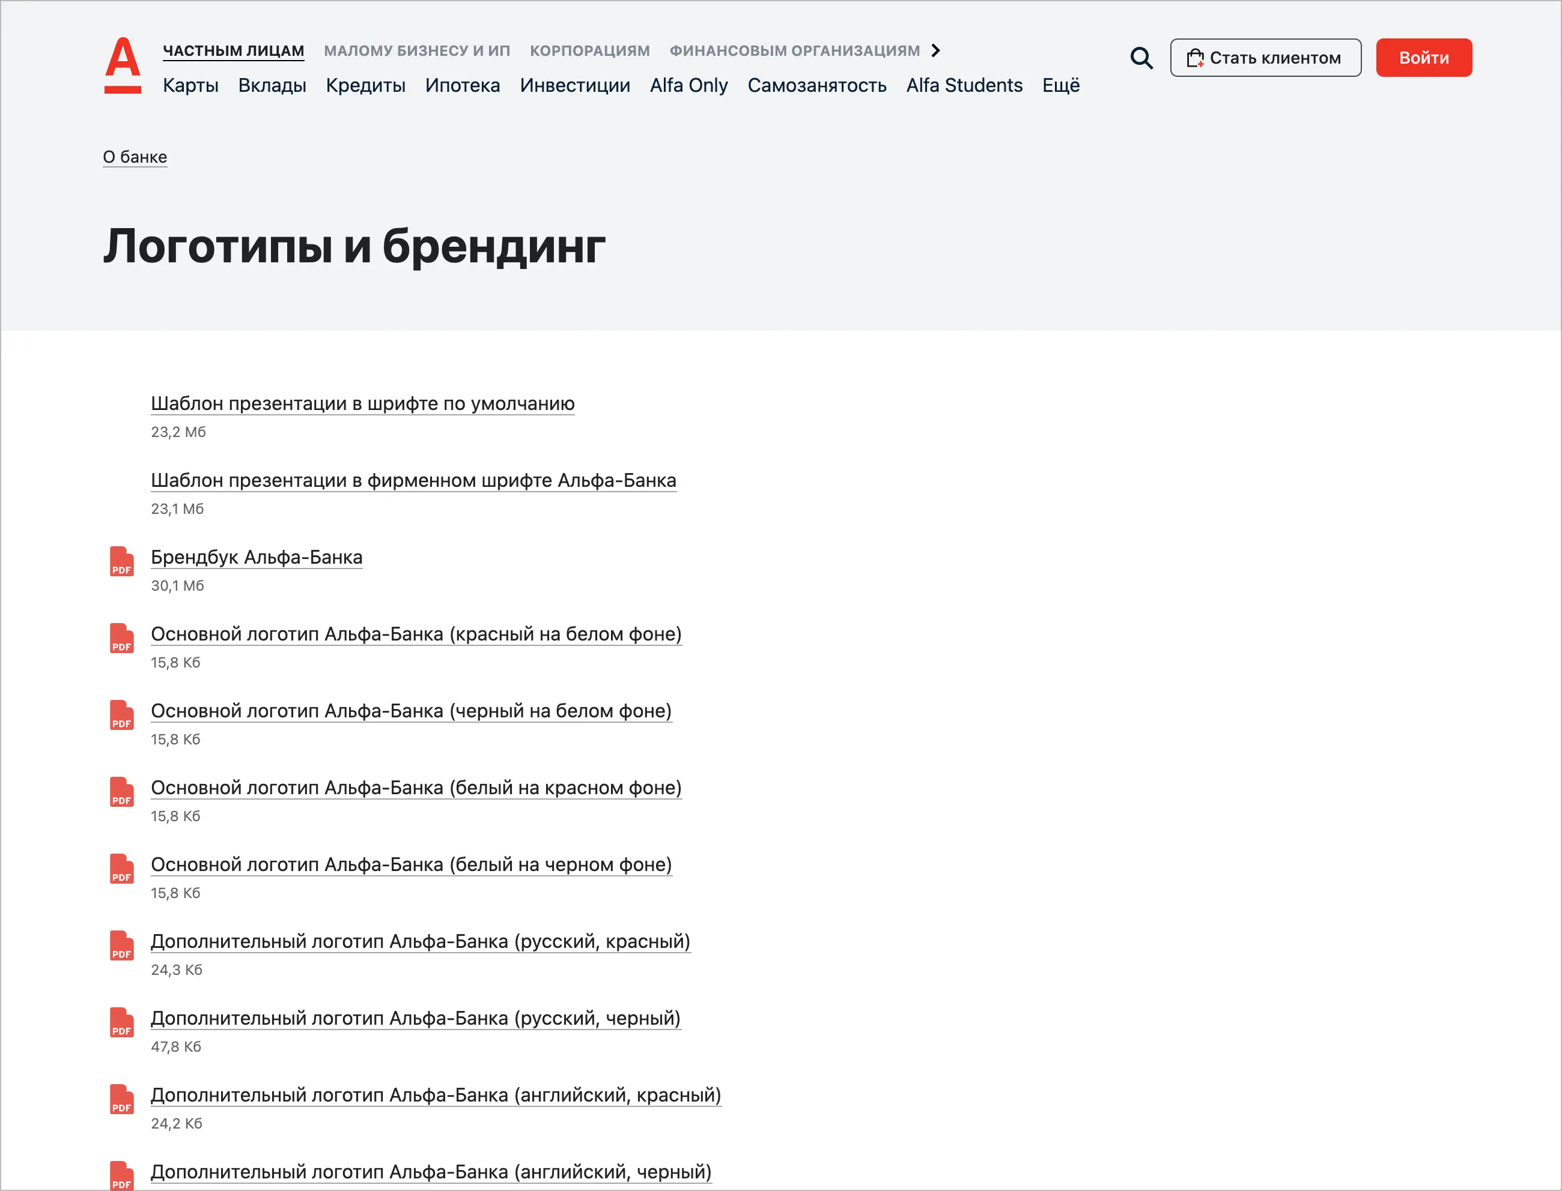Click PDF icon for русский, красный logo

coord(122,945)
